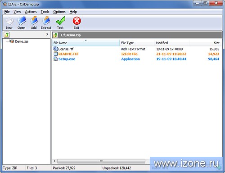
Task: Click the Rich Text Format type cell
Action: 133,49
